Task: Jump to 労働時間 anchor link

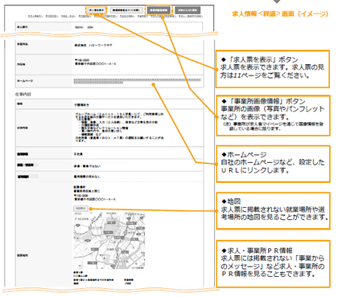Action: 84,16
